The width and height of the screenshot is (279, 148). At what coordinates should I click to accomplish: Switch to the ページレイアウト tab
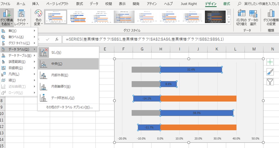click(57, 4)
